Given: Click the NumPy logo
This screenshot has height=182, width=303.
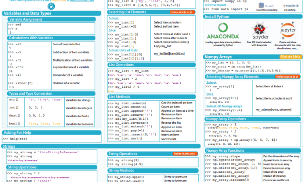Looking at the screenshot, I should click(x=267, y=6).
